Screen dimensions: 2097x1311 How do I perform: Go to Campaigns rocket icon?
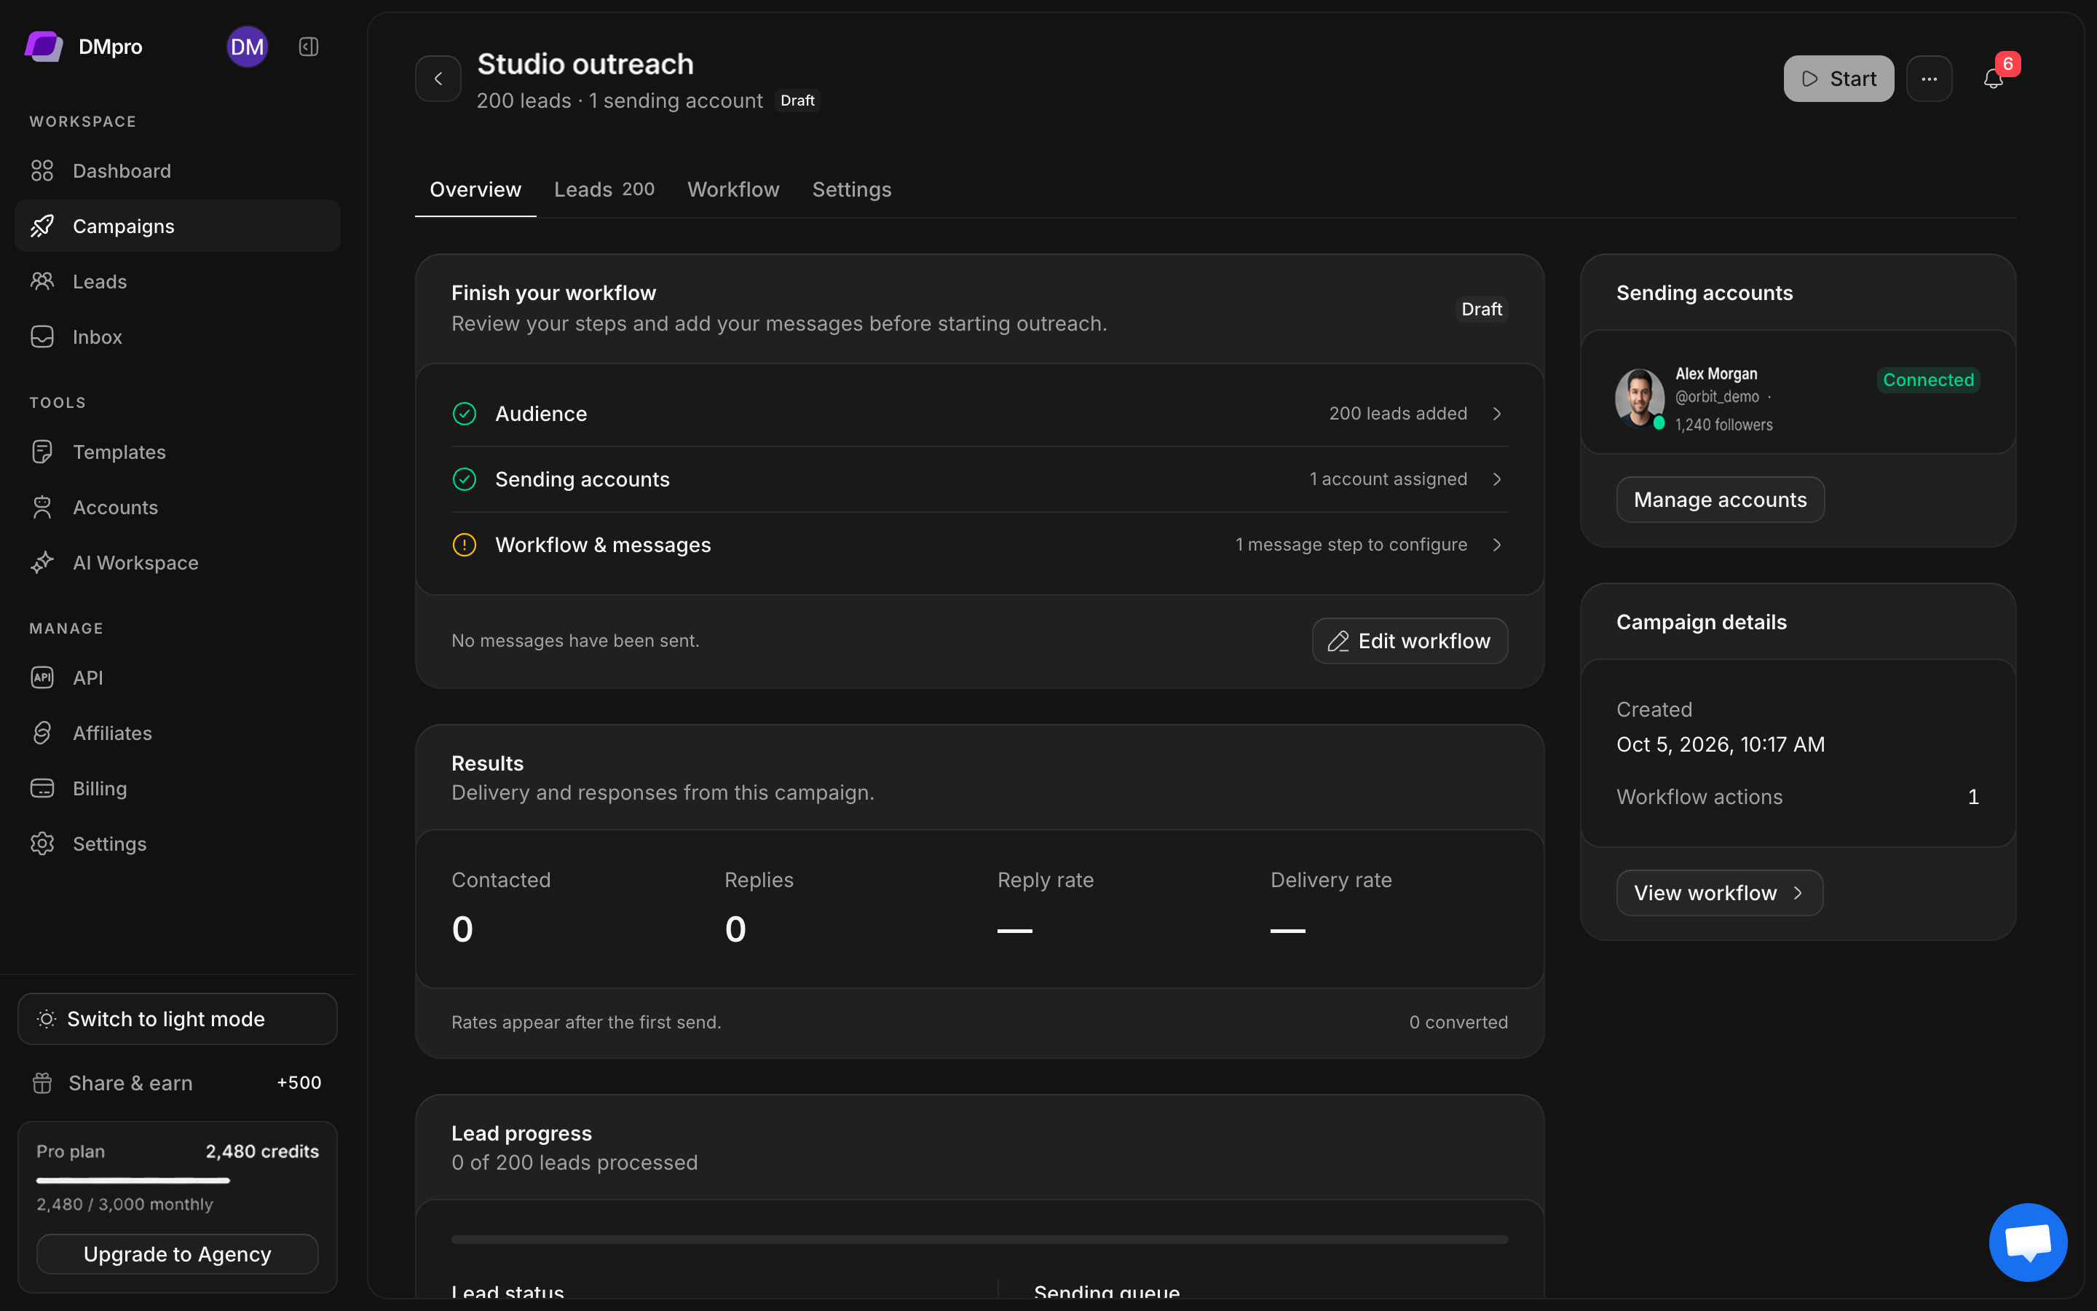[x=42, y=227]
